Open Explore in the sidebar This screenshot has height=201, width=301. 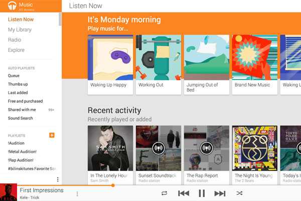pyautogui.click(x=16, y=50)
